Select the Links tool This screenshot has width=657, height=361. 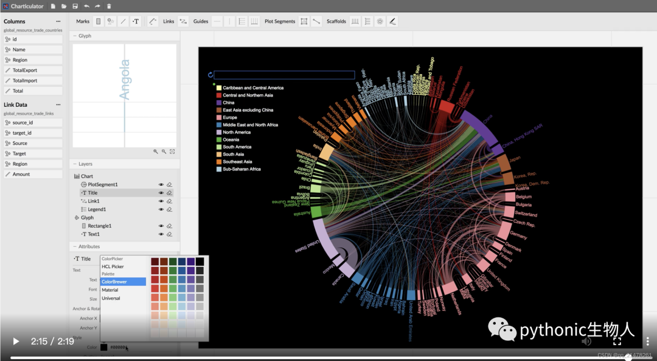click(x=183, y=21)
